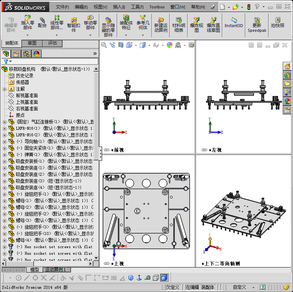Select 爆炸直线草图 explode line sketch
The width and height of the screenshot is (293, 292).
(x=213, y=25)
